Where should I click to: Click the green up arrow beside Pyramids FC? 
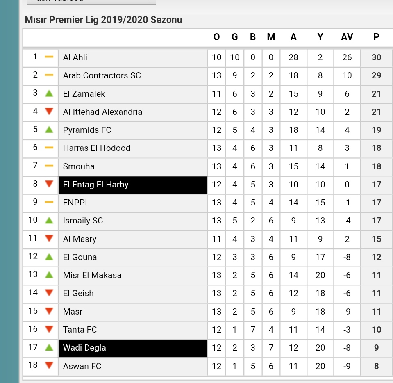(x=49, y=130)
